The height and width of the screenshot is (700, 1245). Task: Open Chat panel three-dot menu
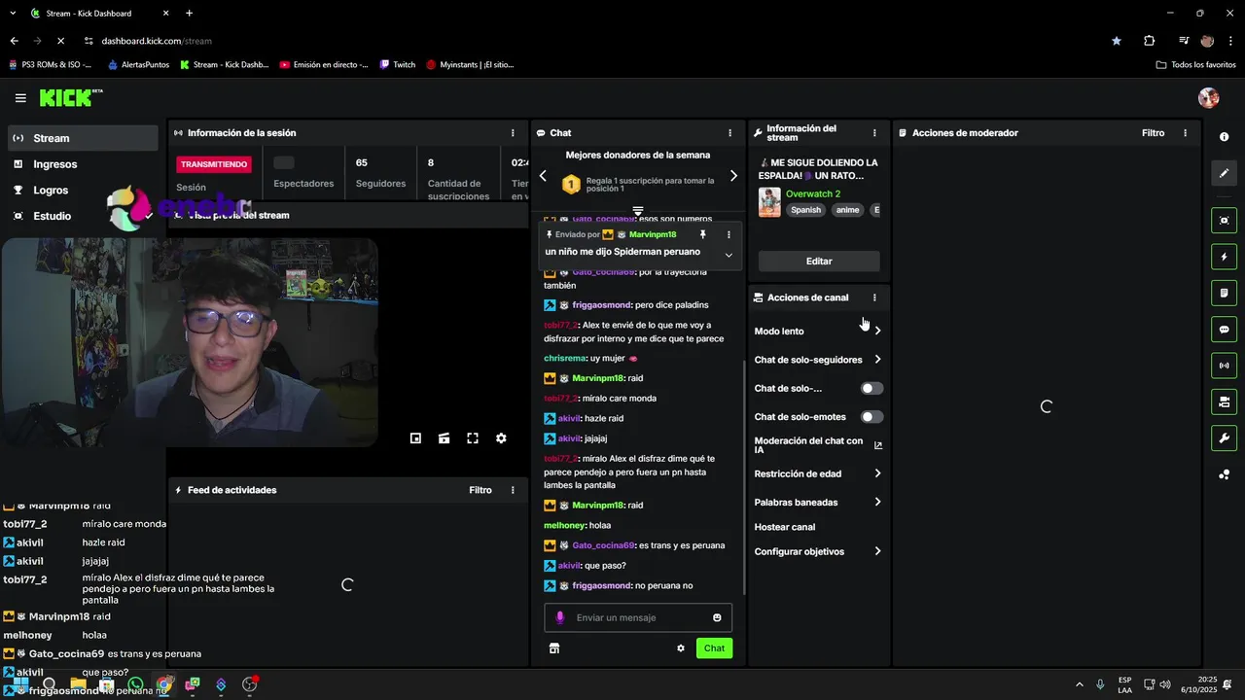point(729,133)
